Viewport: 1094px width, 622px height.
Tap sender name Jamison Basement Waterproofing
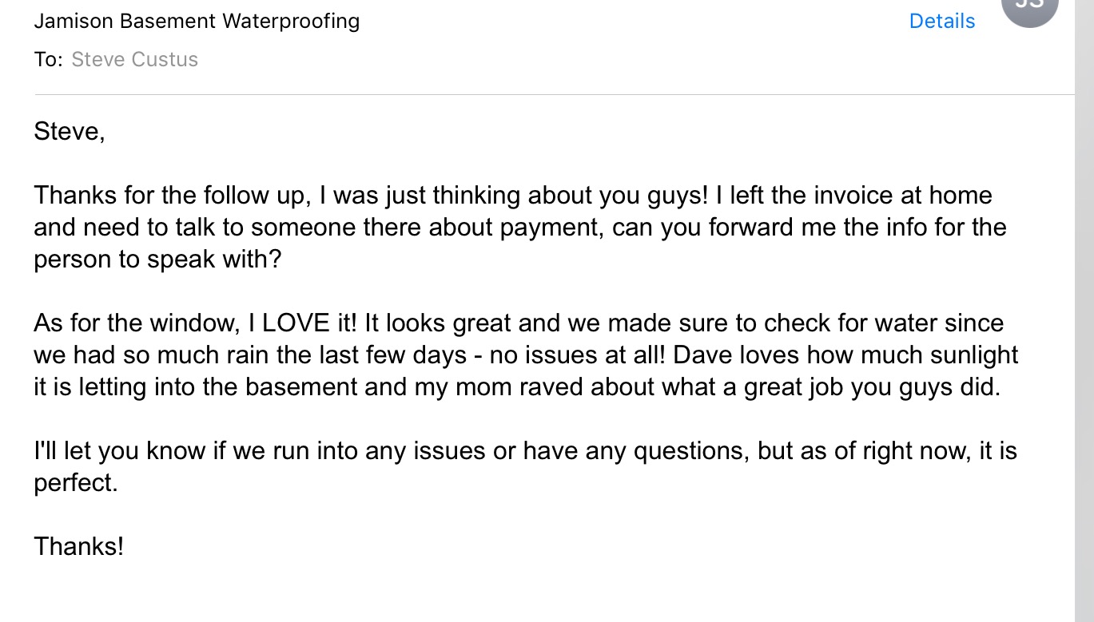pyautogui.click(x=197, y=22)
